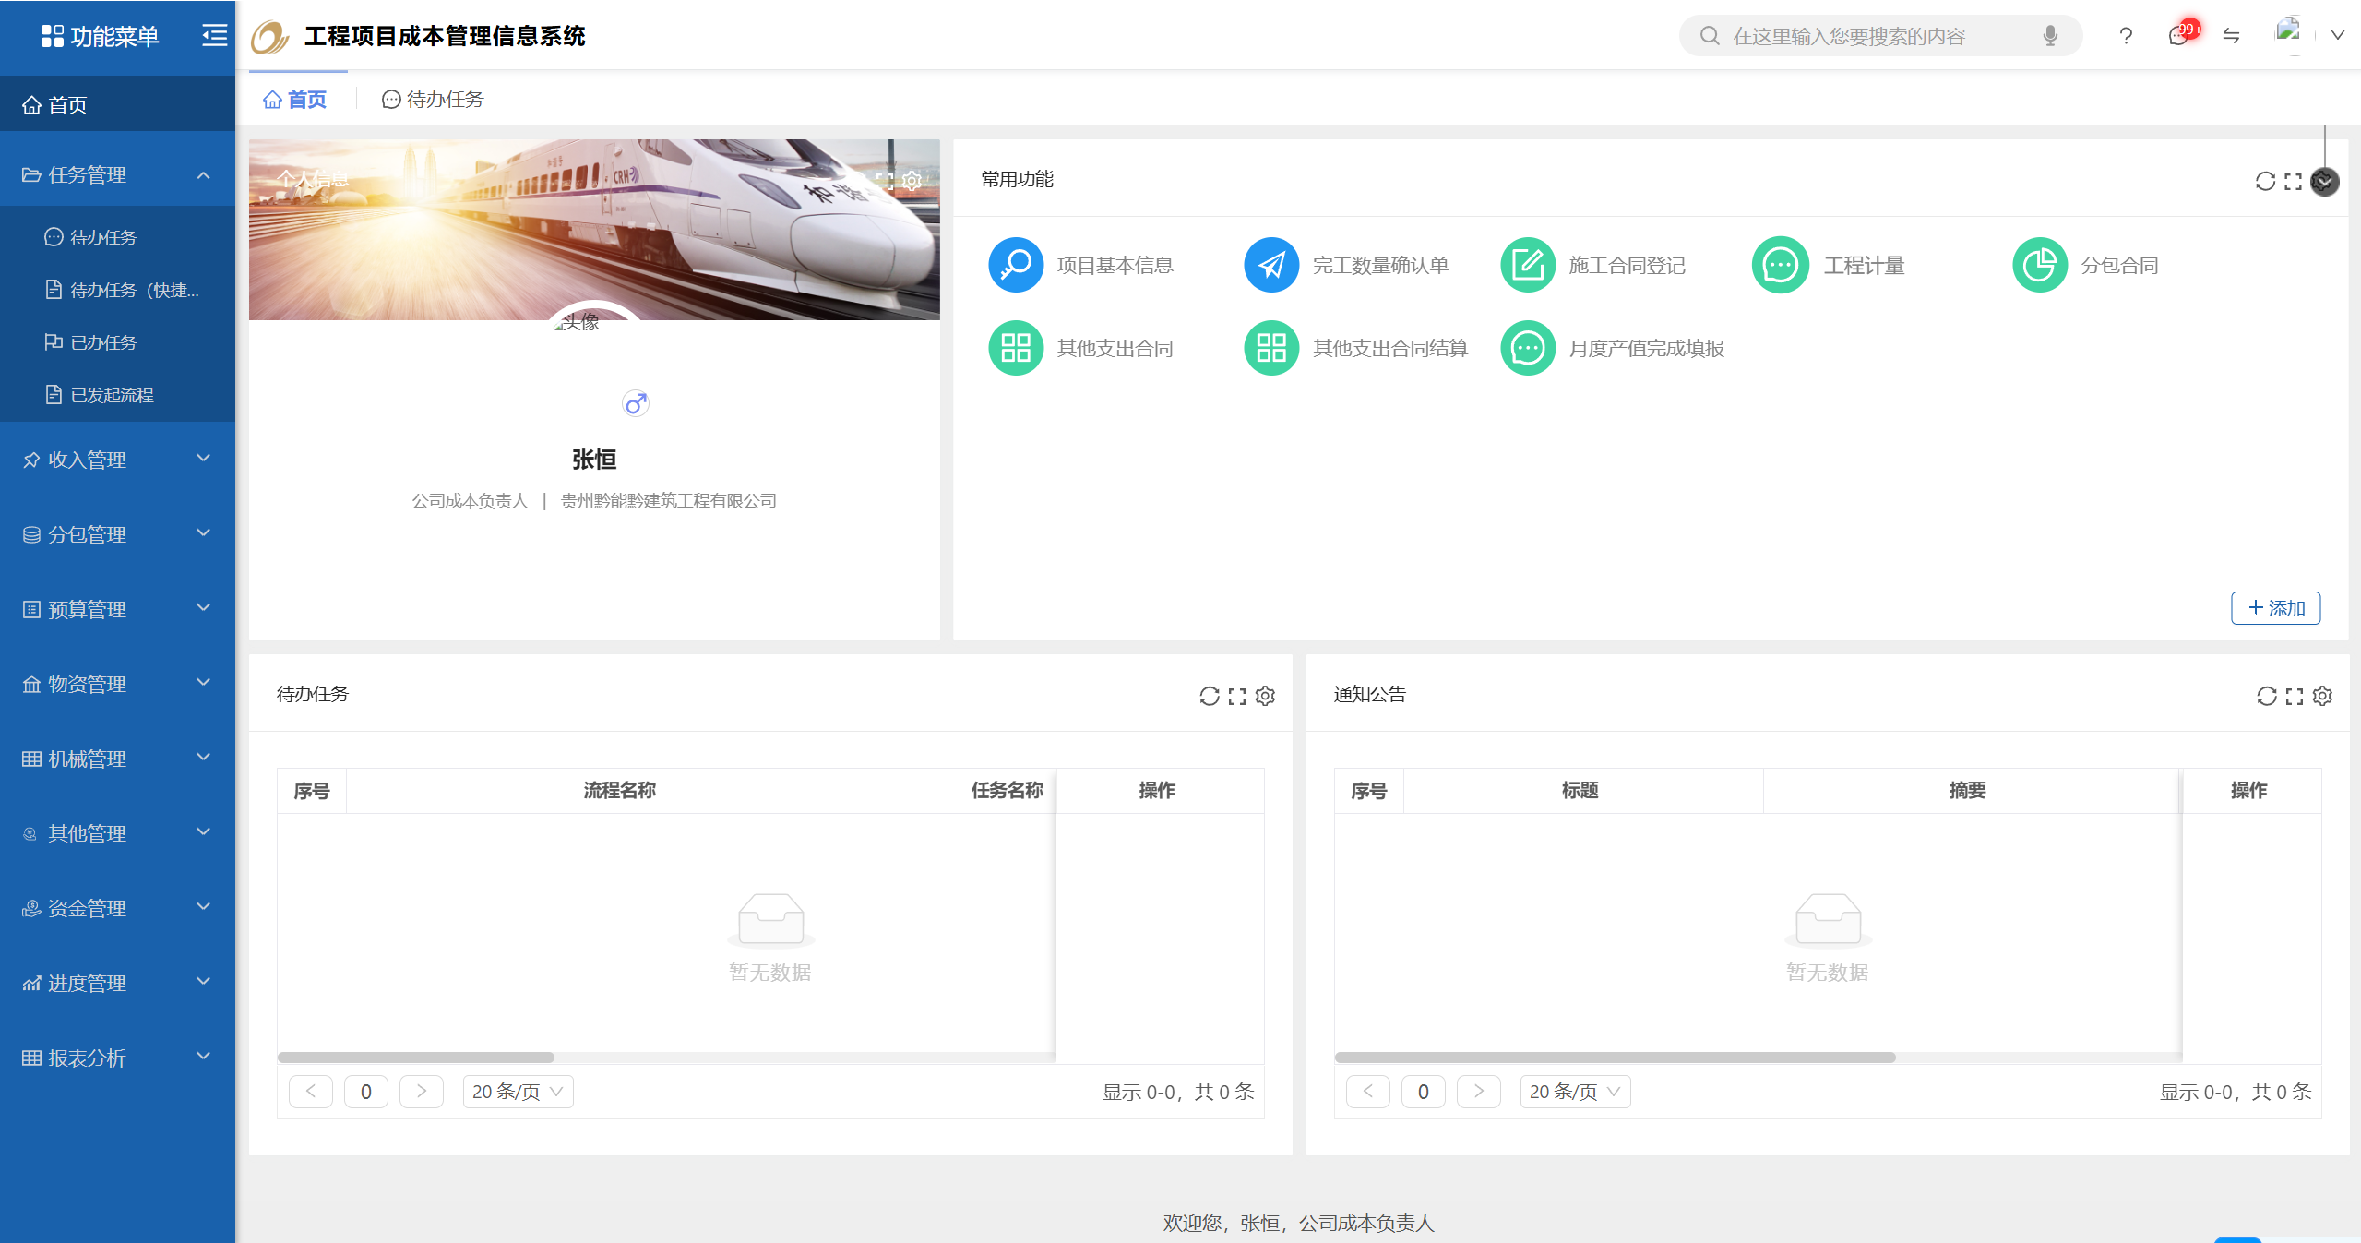
Task: Open 其他支出合同结算 grid icon
Action: click(x=1271, y=348)
